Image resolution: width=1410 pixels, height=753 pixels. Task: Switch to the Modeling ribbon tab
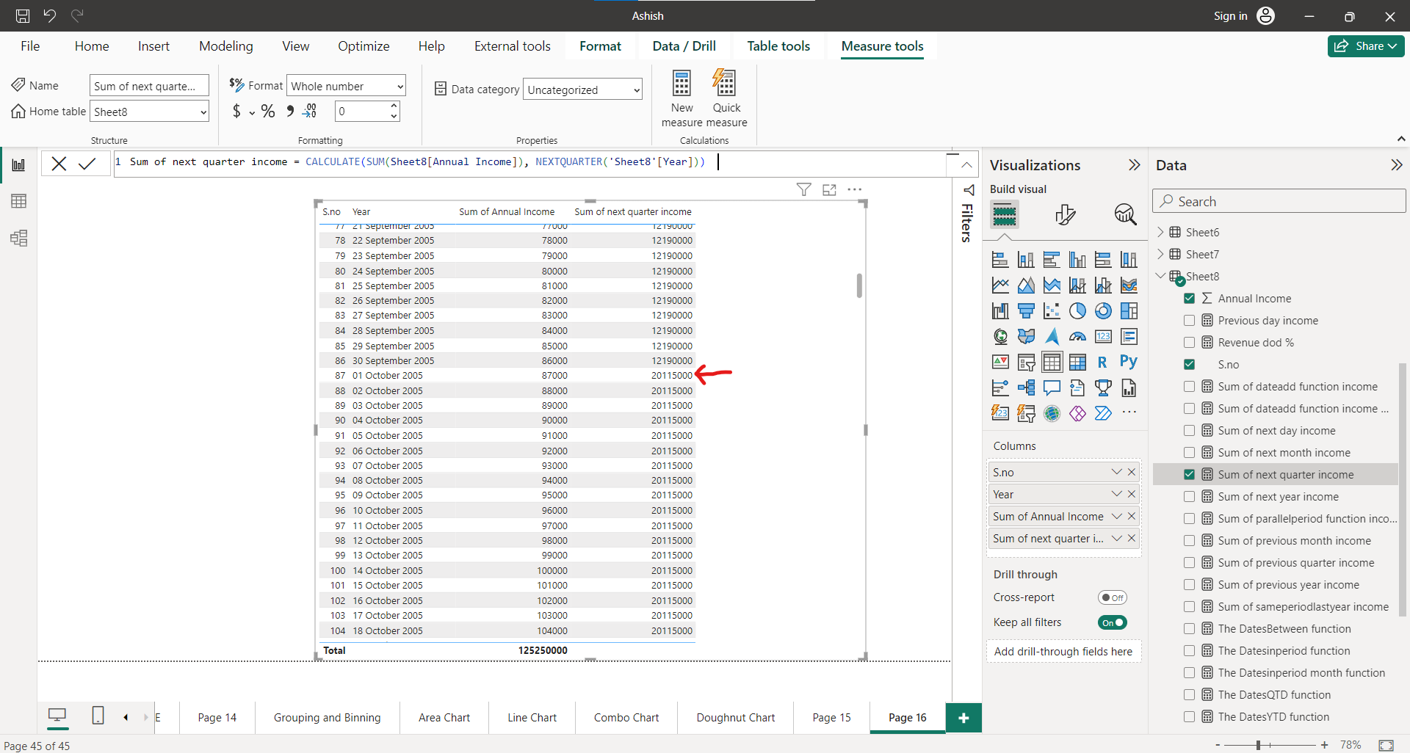tap(225, 46)
